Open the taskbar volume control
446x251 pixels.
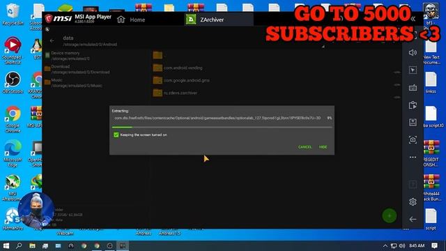(x=402, y=245)
